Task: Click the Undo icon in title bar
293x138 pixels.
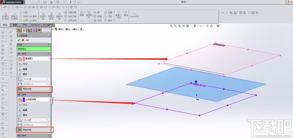Action: click(x=58, y=2)
